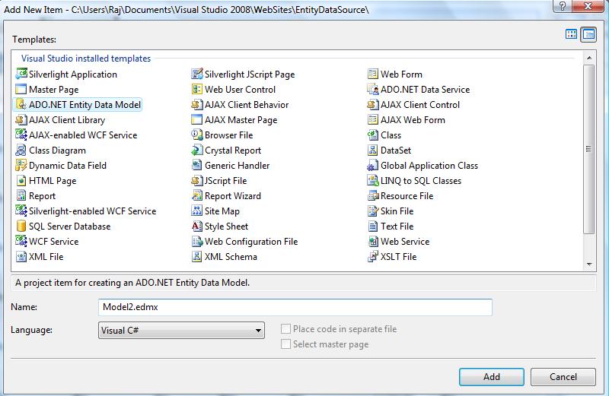Select the text 'XML File'

tap(46, 256)
